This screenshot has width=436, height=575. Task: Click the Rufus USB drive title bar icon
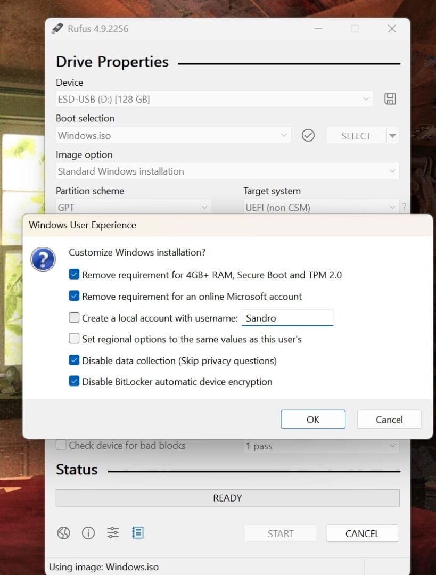(x=57, y=29)
